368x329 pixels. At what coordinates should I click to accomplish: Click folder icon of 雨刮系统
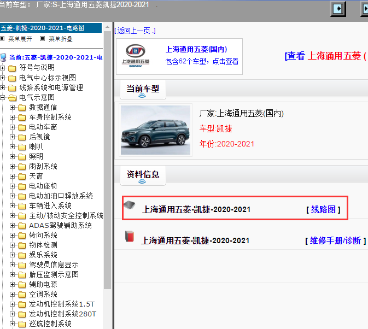[22, 167]
